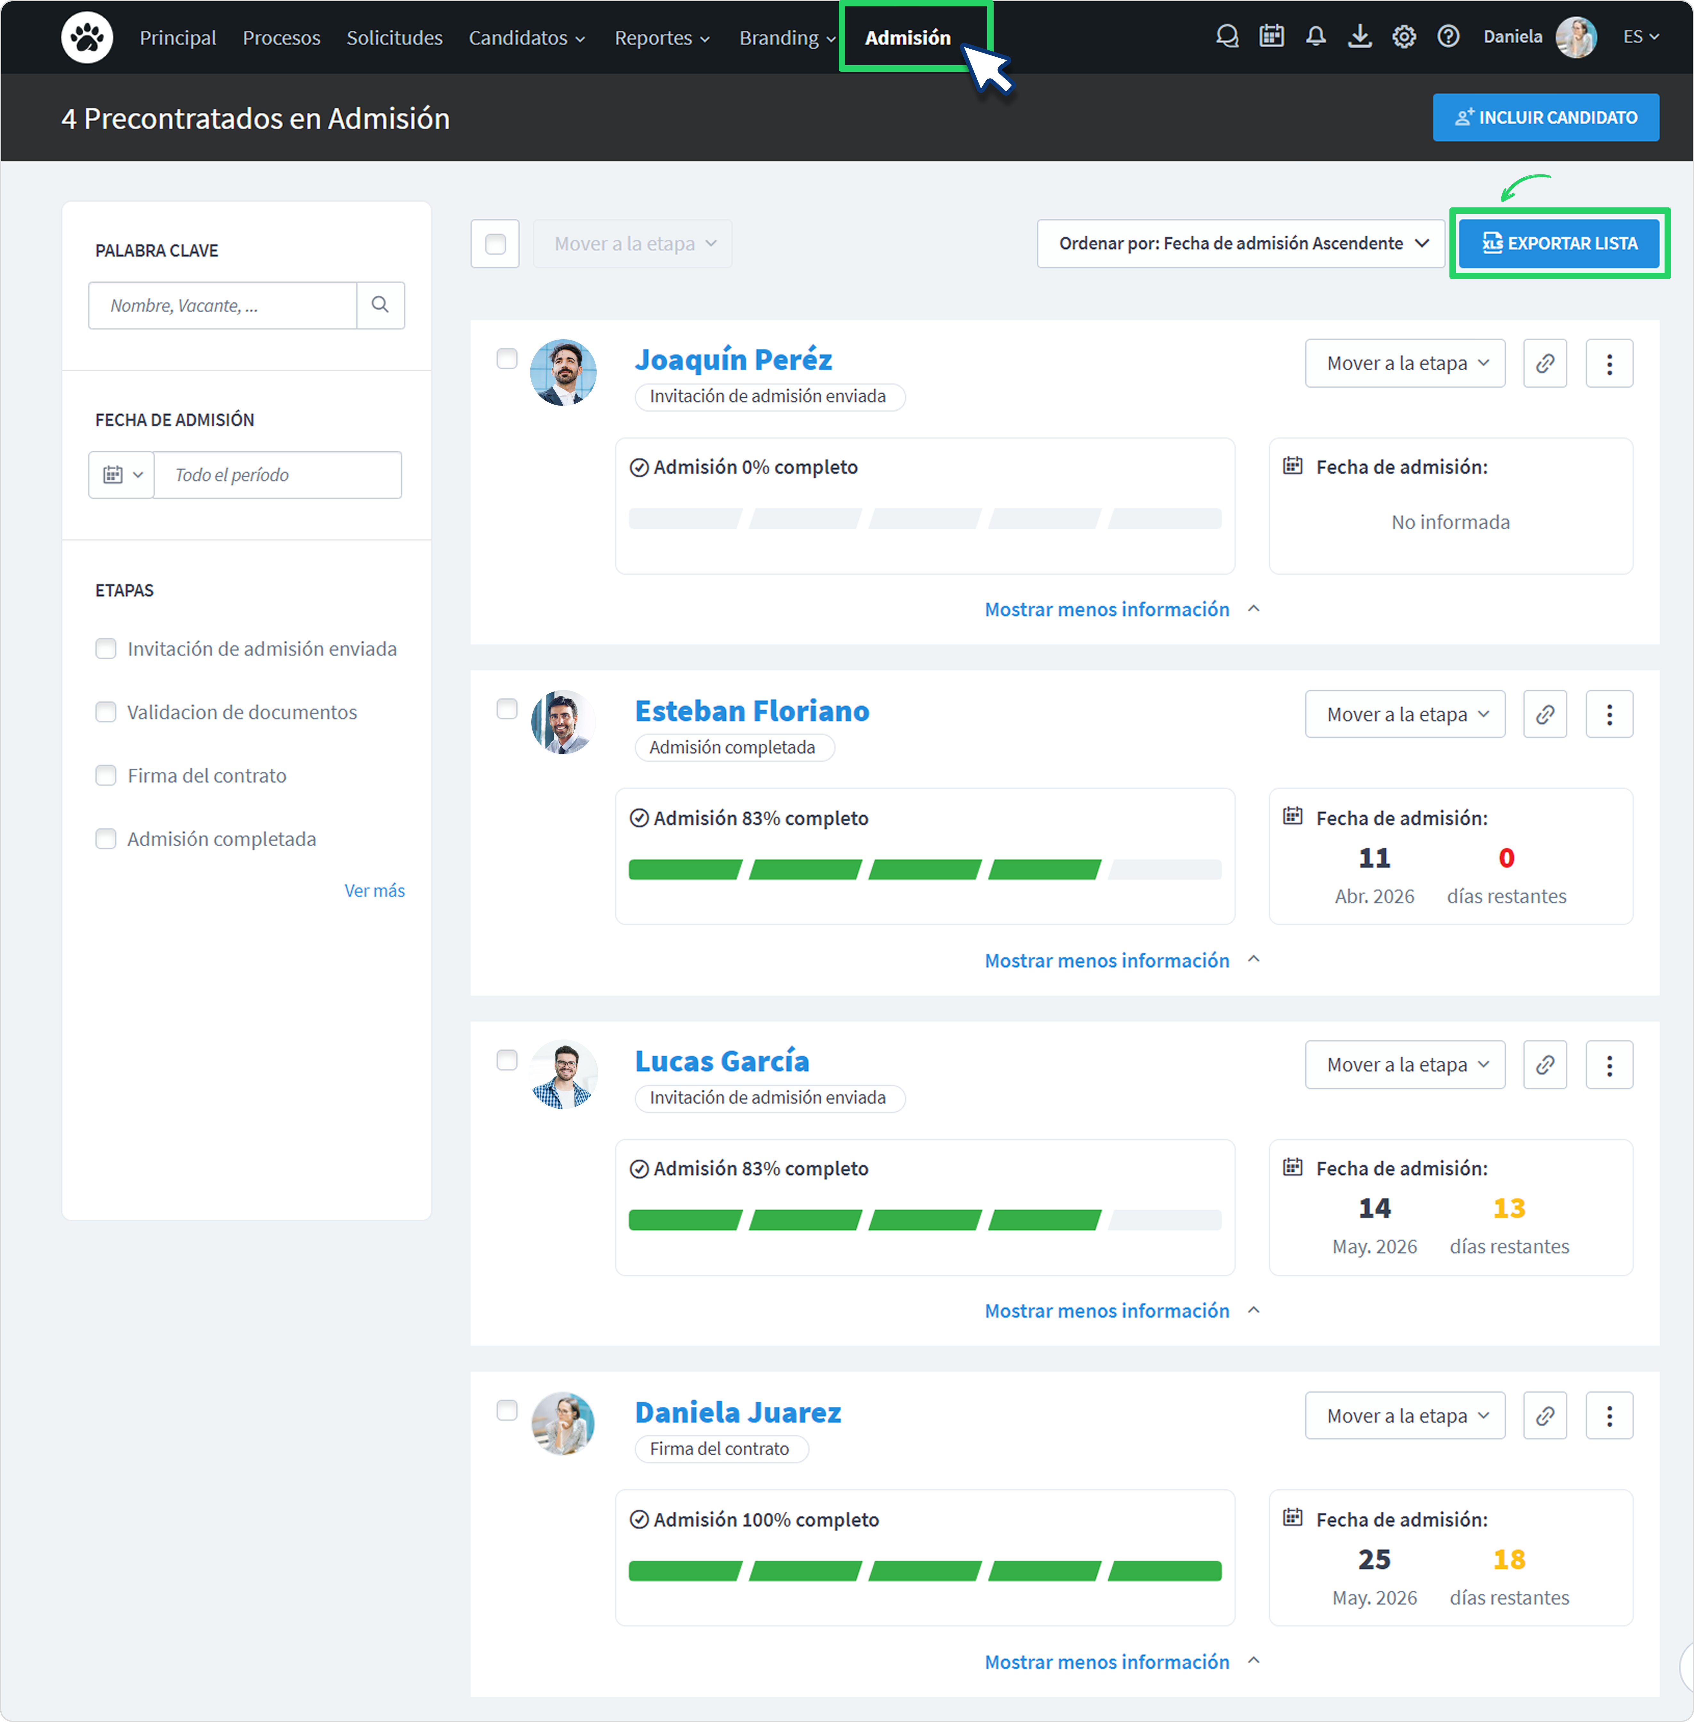Click Daniela Juarez's admission progress bar
Viewport: 1694px width, 1722px height.
(925, 1571)
